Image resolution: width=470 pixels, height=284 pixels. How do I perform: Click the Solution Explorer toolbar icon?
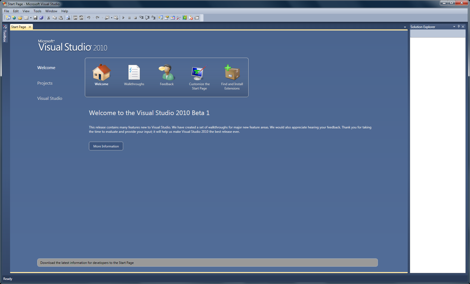click(161, 18)
